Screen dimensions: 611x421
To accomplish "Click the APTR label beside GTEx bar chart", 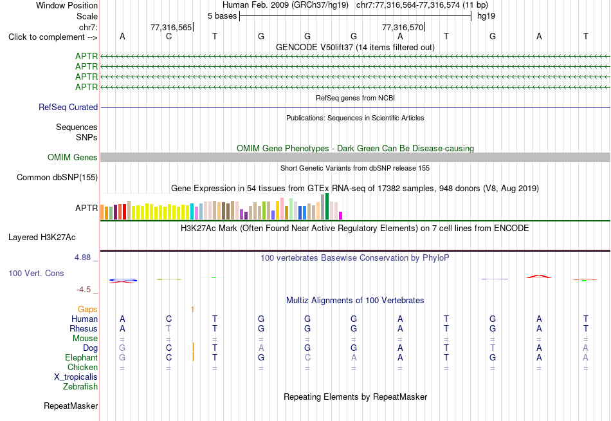I will (x=87, y=208).
